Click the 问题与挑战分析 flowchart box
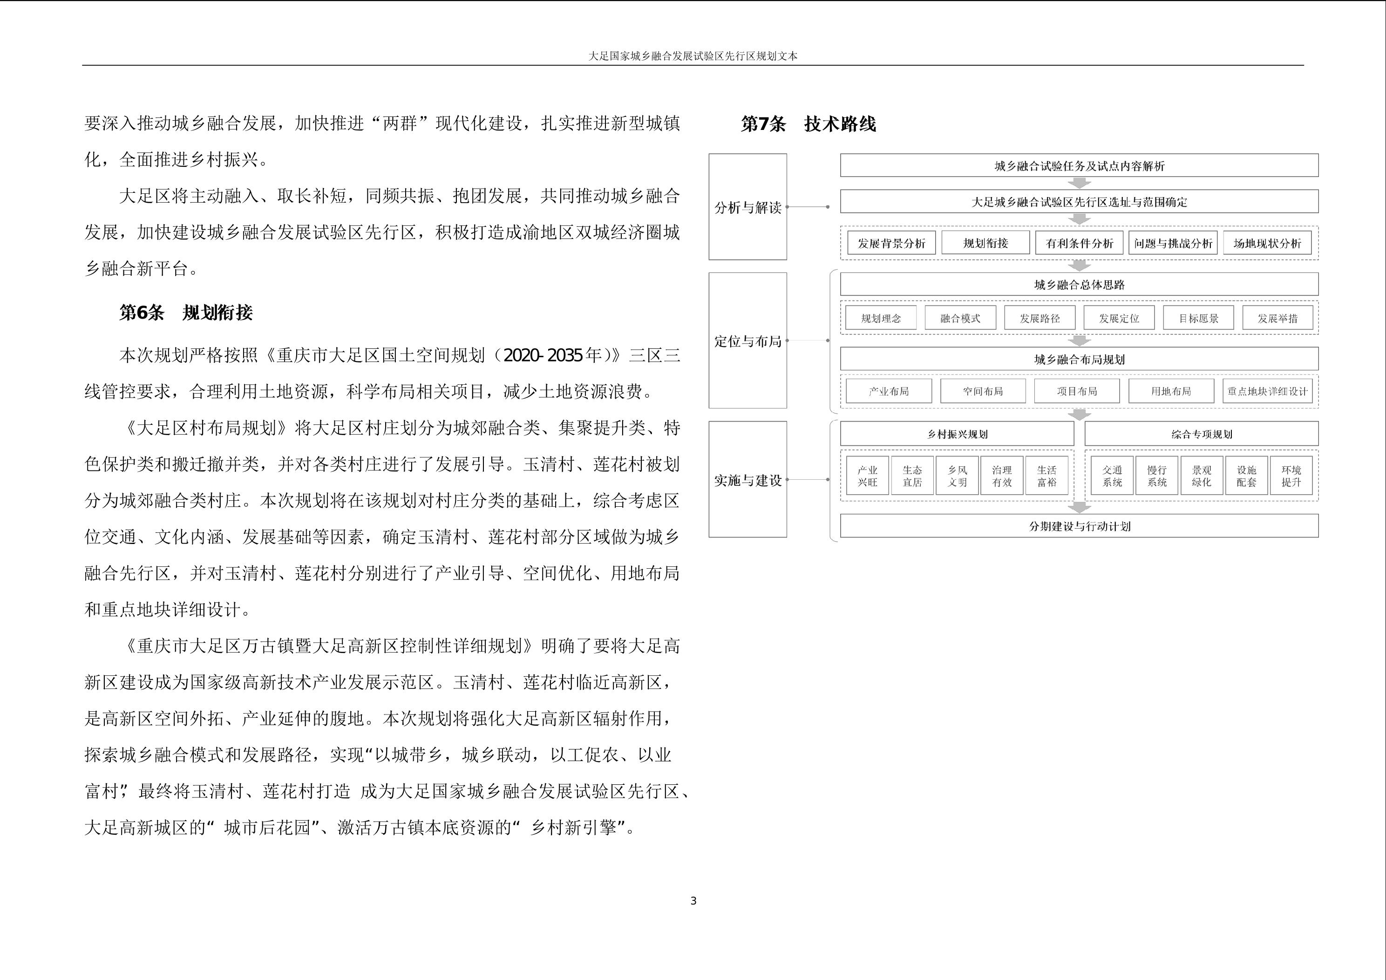Screen dimensions: 1386x980 pos(1173,243)
